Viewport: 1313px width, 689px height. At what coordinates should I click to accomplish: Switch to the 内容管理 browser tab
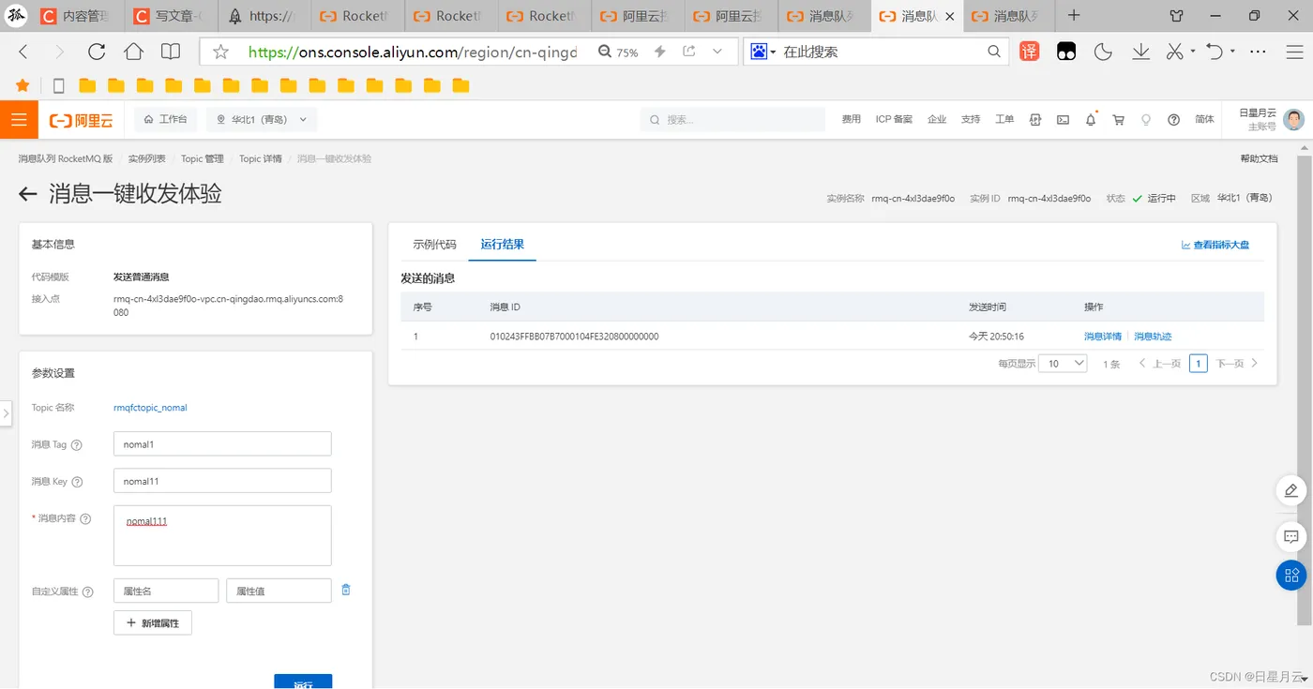(77, 16)
